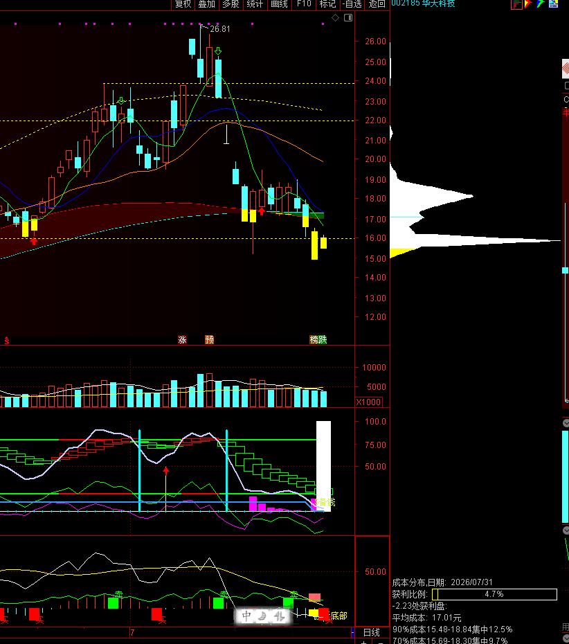Click 返回 to go back
The image size is (569, 644).
377,4
